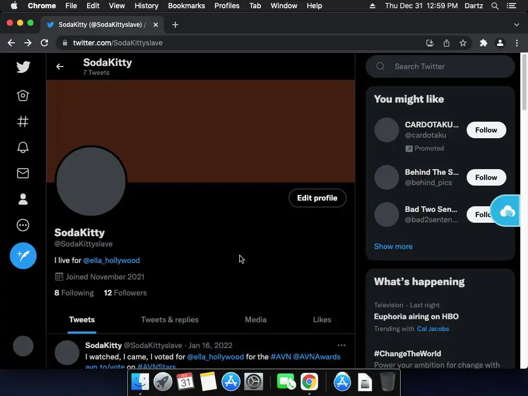Open Control Center icon in menu bar
Viewport: 528px width, 396px height.
pyautogui.click(x=511, y=6)
